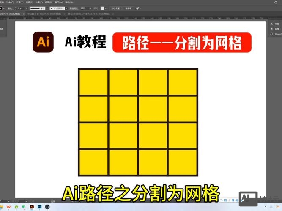Open the 字符 character panel

click(275, 24)
